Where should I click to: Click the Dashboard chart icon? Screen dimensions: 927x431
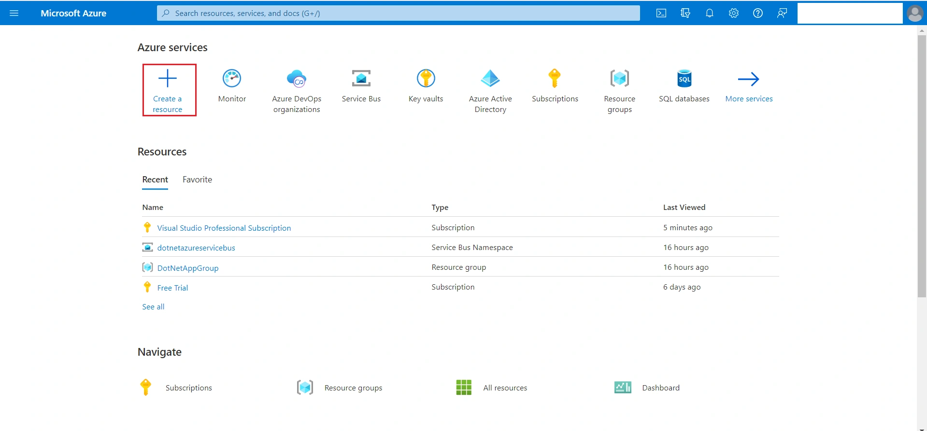click(x=623, y=387)
